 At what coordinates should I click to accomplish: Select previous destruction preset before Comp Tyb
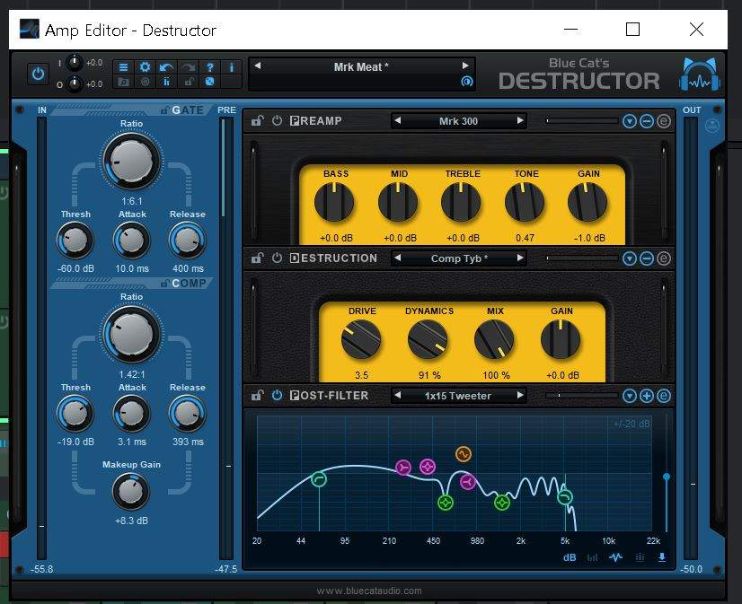point(397,258)
